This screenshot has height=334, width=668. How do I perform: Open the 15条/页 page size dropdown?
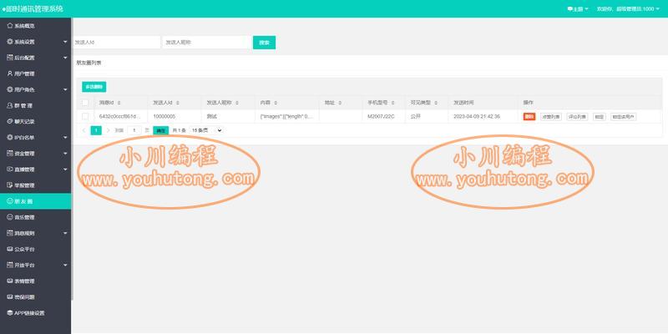[x=206, y=130]
